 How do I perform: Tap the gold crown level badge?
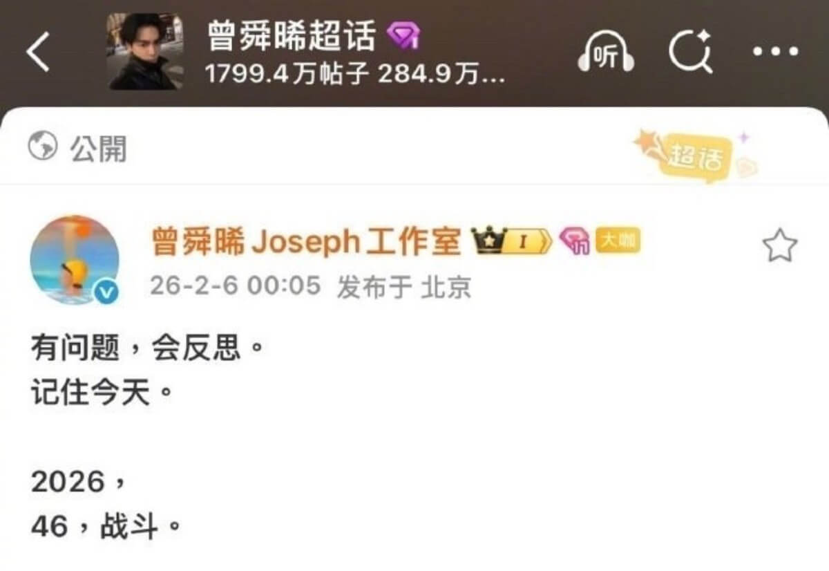pos(511,241)
